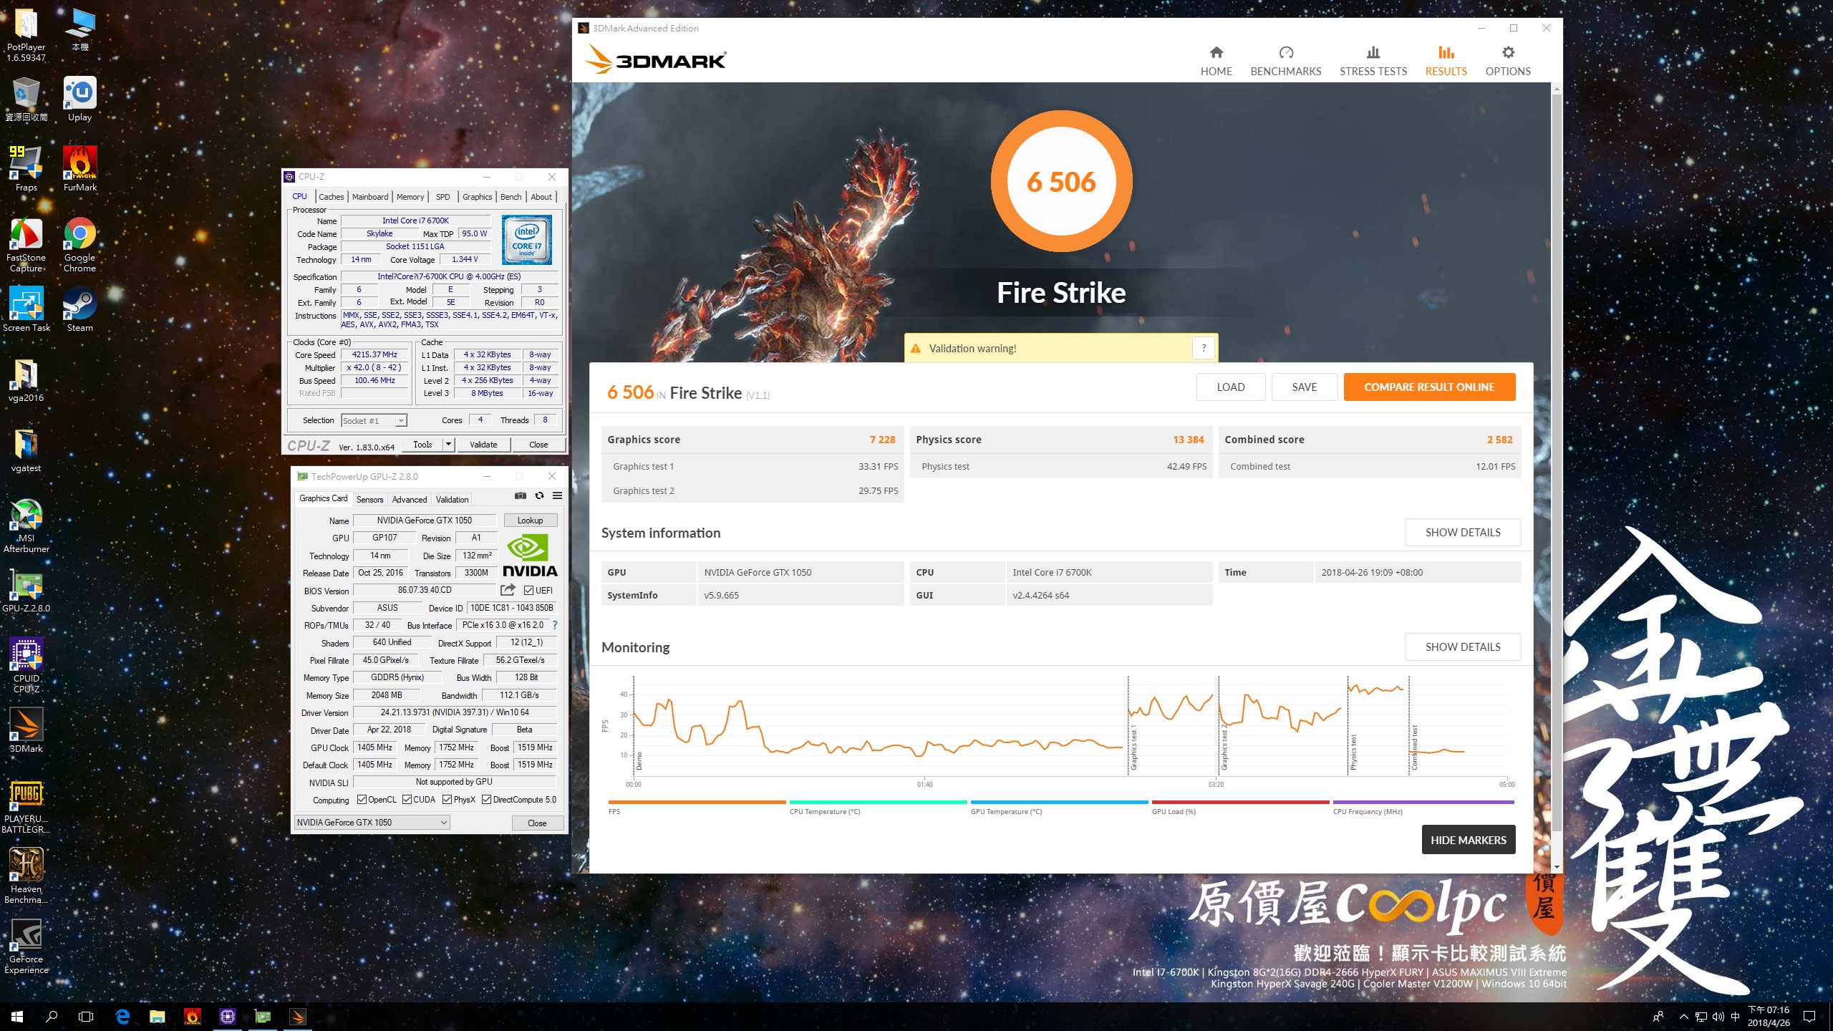Open Edge from the taskbar
The image size is (1833, 1031).
(122, 1016)
